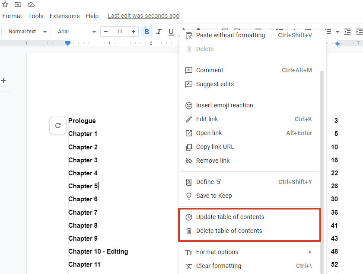
Task: Open the move-to-folder icon
Action: point(18,4)
